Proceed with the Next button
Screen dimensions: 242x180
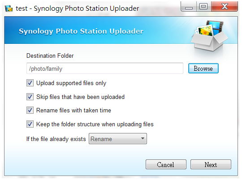click(x=211, y=164)
